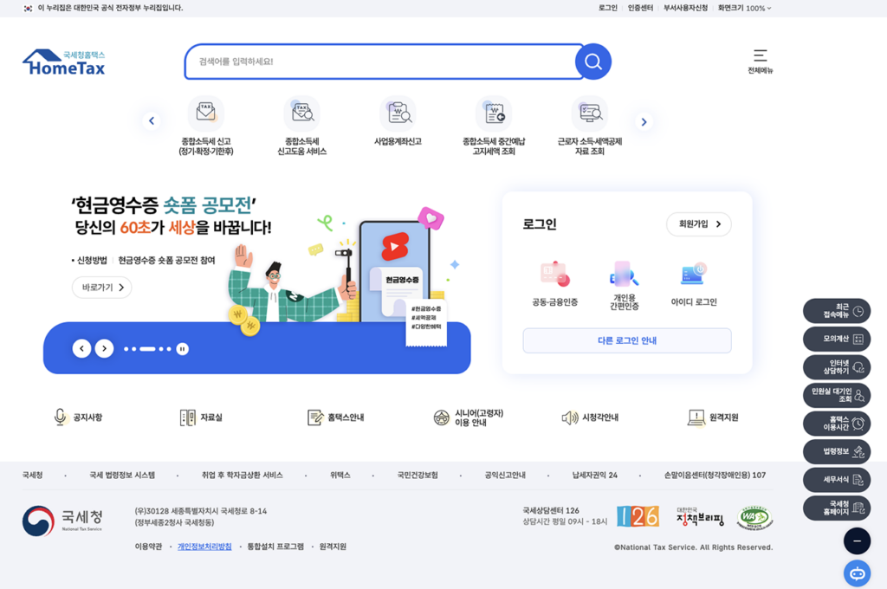Open 민원실 대기인 조회 side button
Screen dimensions: 887x589
837,395
